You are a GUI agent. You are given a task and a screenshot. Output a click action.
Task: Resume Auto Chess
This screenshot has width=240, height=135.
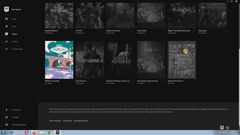(x=141, y=33)
